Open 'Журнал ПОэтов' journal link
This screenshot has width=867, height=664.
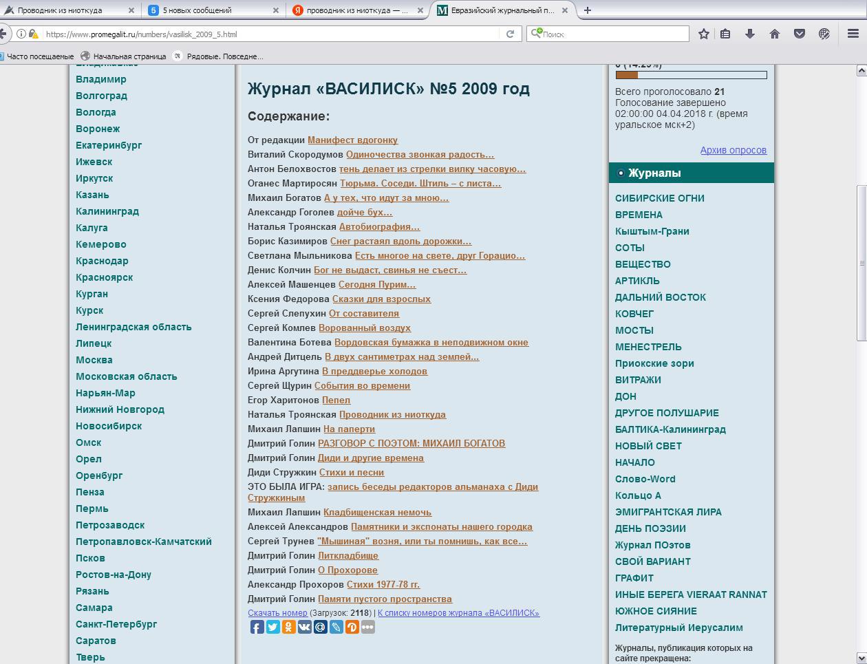click(652, 545)
